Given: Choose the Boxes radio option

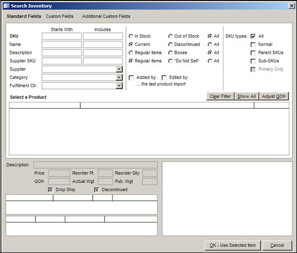Looking at the screenshot, I should [170, 53].
